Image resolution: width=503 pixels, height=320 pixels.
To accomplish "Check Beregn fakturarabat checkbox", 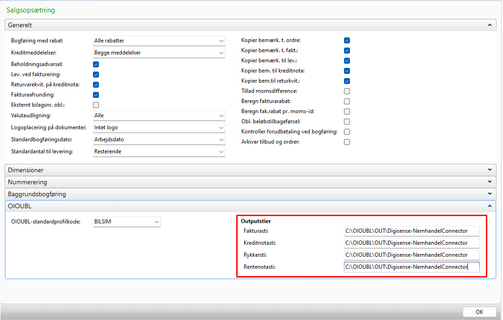I will click(x=347, y=102).
